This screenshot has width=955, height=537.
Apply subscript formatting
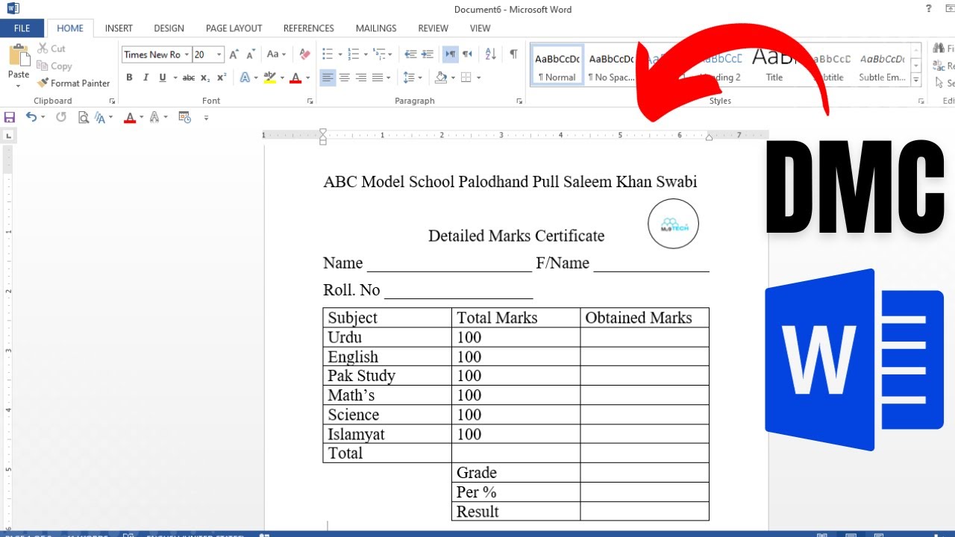[x=205, y=78]
